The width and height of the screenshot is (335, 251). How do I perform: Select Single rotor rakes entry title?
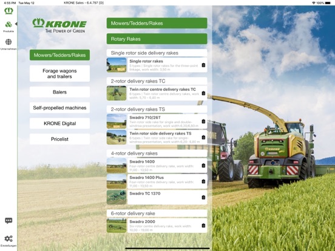pos(146,61)
